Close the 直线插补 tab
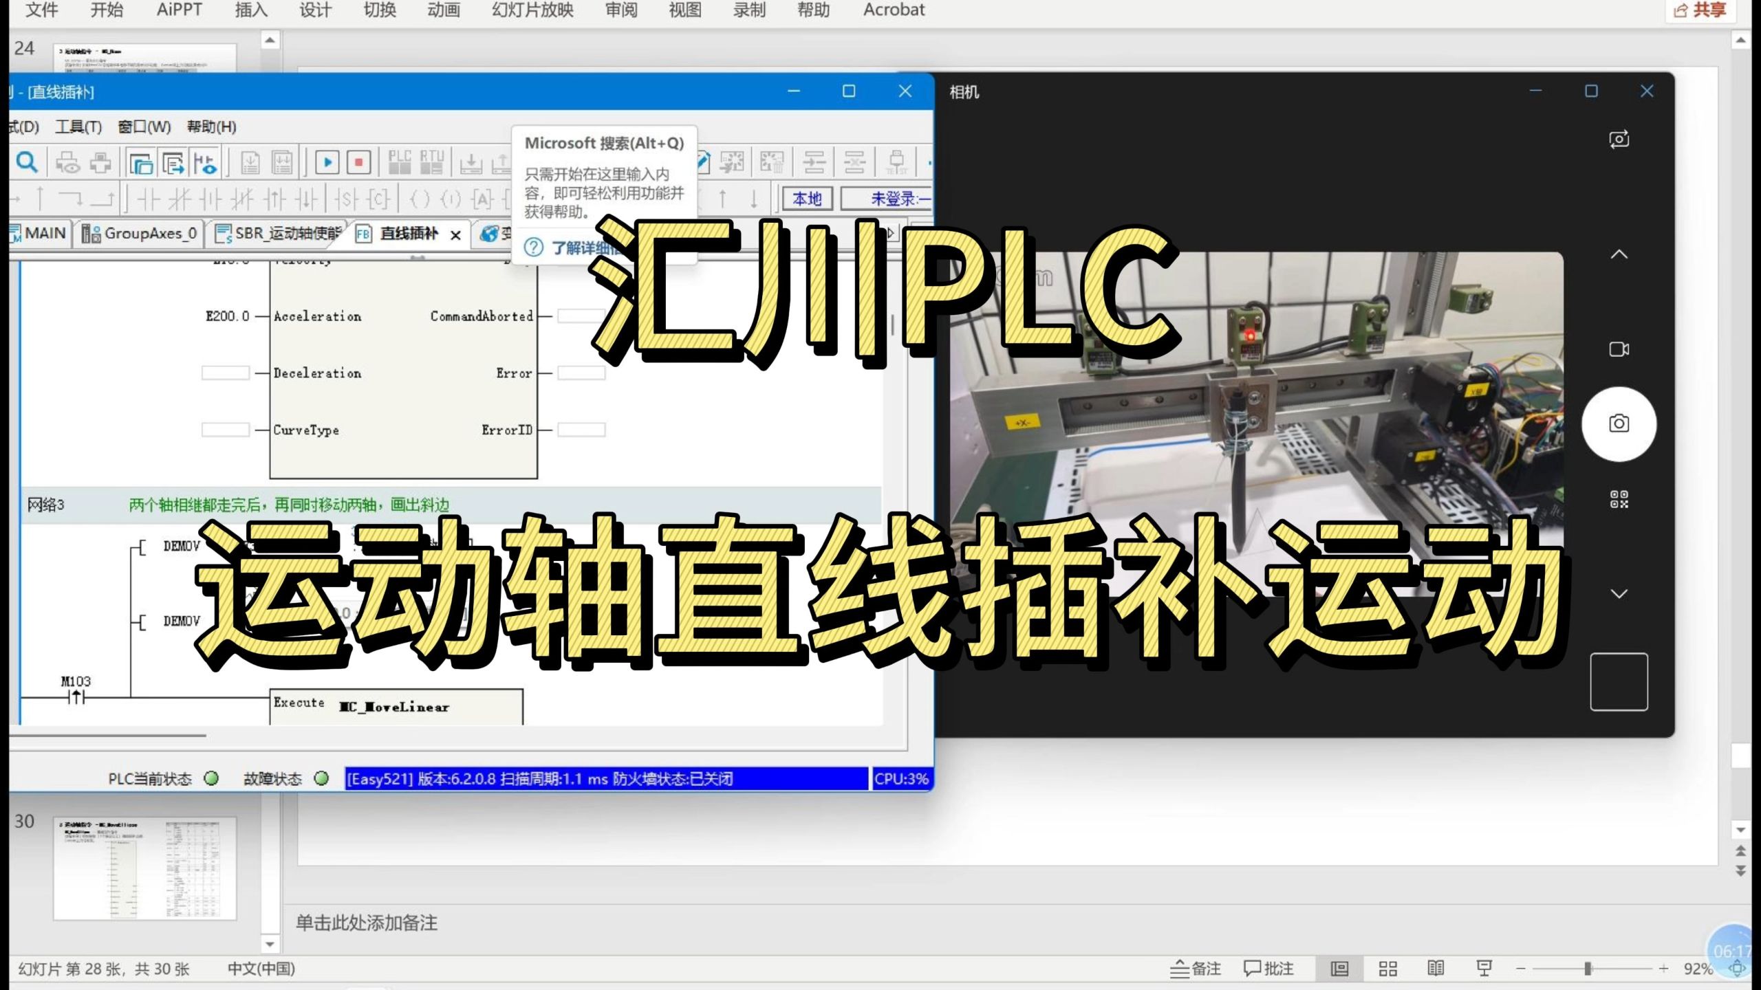Image resolution: width=1761 pixels, height=990 pixels. 455,235
